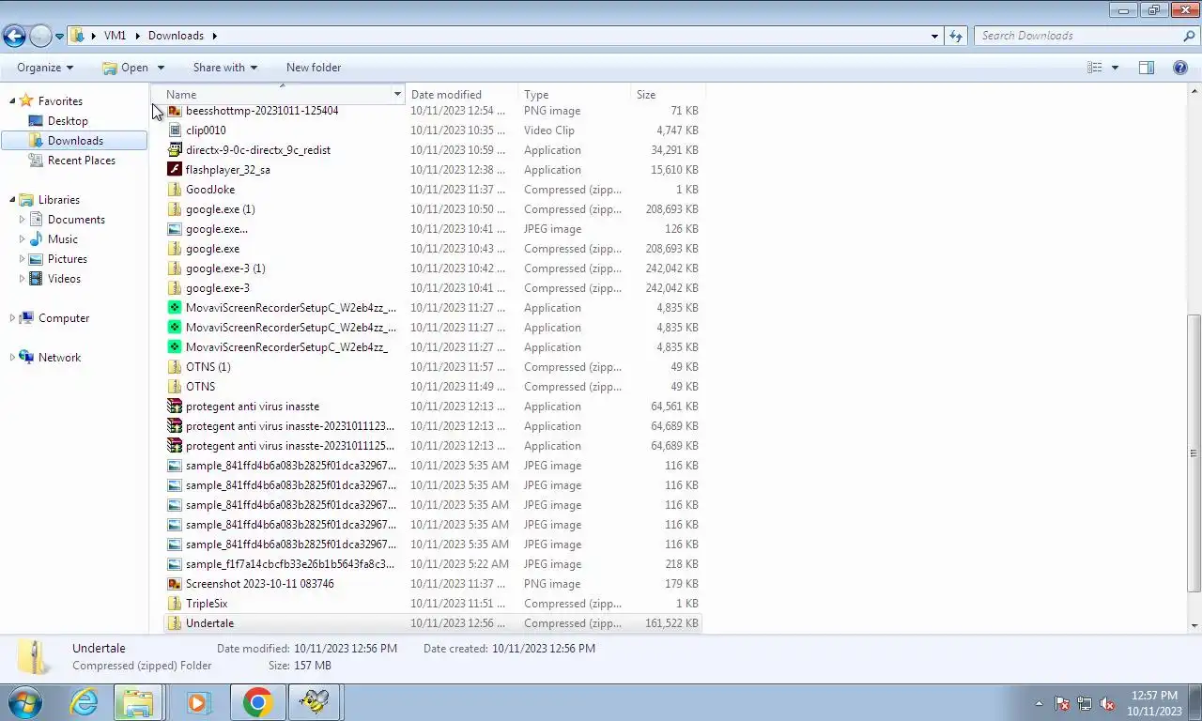Expand the Music library node

pos(22,239)
